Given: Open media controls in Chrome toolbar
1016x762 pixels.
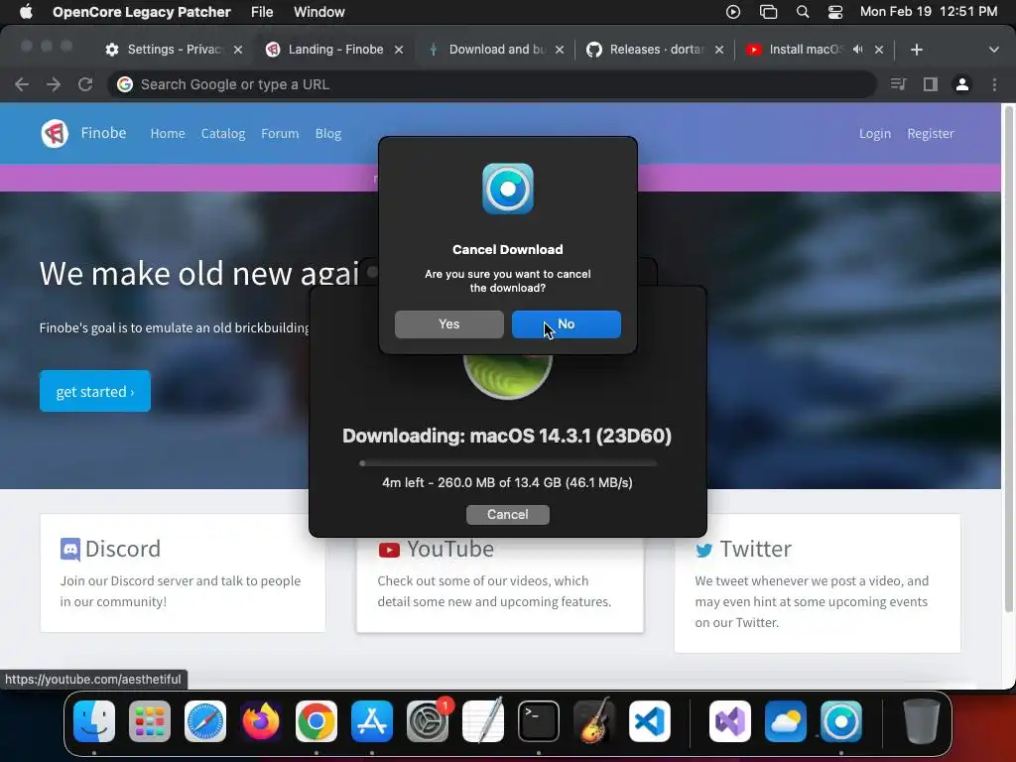Looking at the screenshot, I should (898, 84).
